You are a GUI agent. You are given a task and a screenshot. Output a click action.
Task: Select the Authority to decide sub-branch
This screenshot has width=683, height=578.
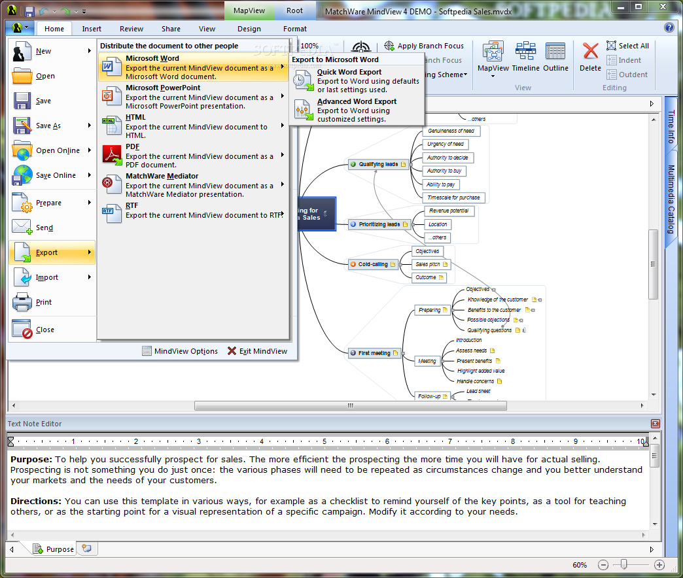447,158
